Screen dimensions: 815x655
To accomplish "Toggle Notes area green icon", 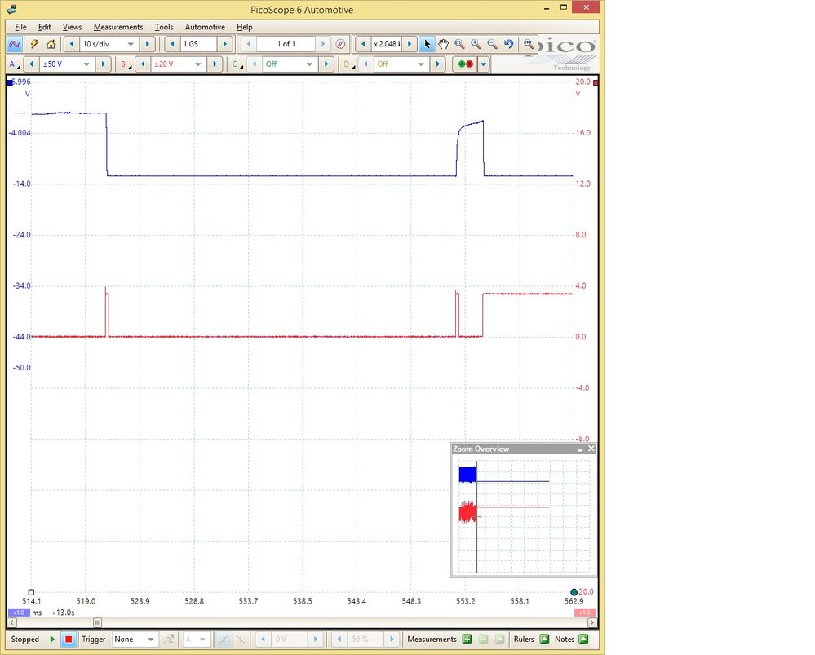I will click(x=583, y=640).
